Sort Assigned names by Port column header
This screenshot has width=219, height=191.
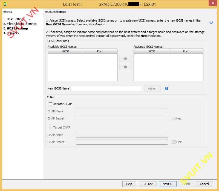coord(186,51)
